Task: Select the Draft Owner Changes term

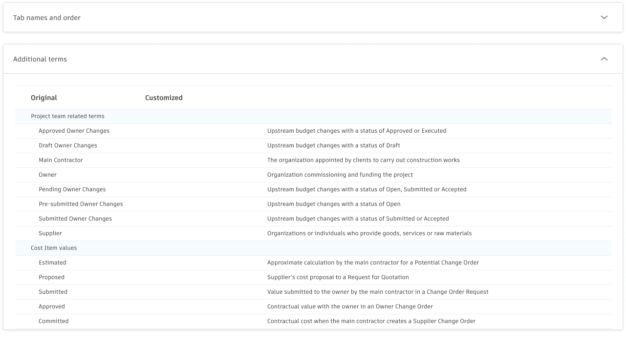Action: [x=68, y=145]
